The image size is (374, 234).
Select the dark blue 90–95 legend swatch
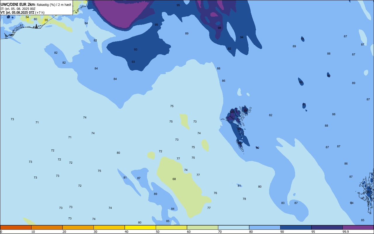[296, 227]
